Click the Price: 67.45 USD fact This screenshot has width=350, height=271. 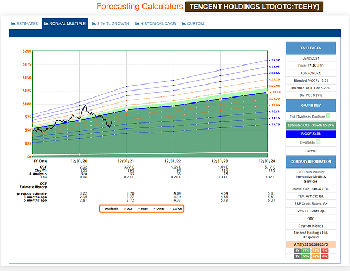310,66
